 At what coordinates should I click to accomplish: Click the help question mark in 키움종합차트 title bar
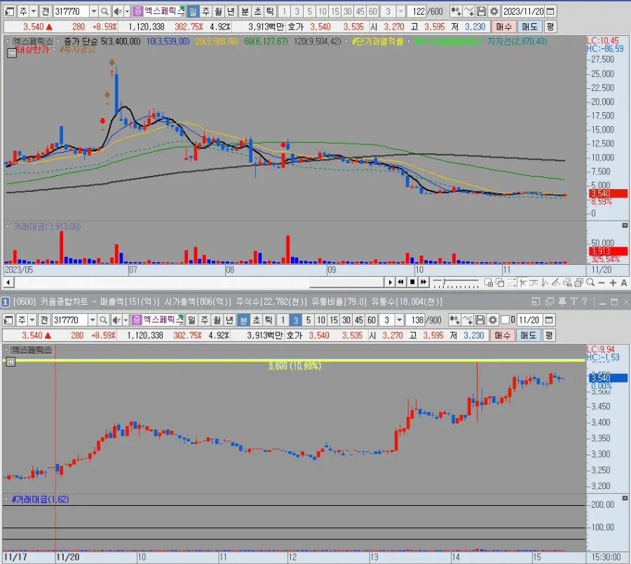pyautogui.click(x=584, y=301)
